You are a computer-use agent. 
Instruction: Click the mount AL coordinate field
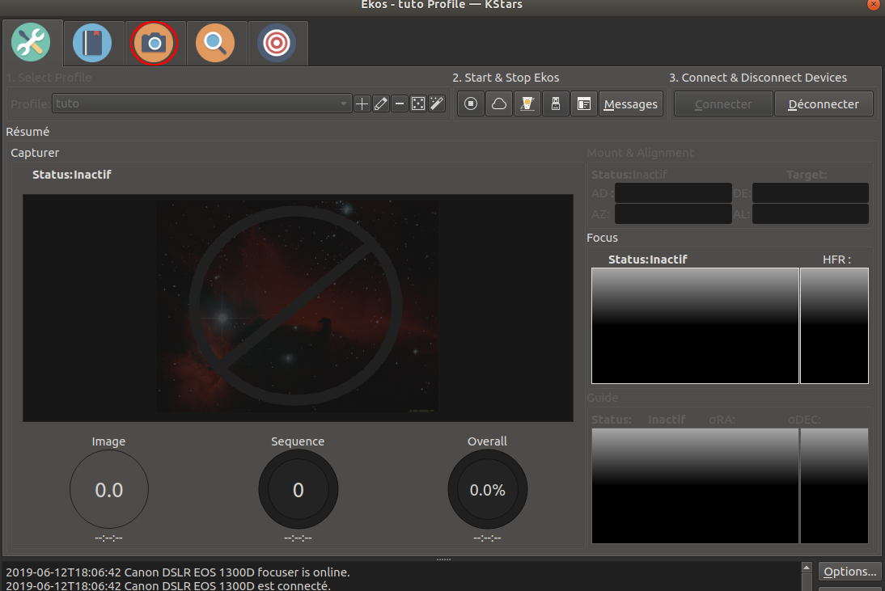coord(811,213)
